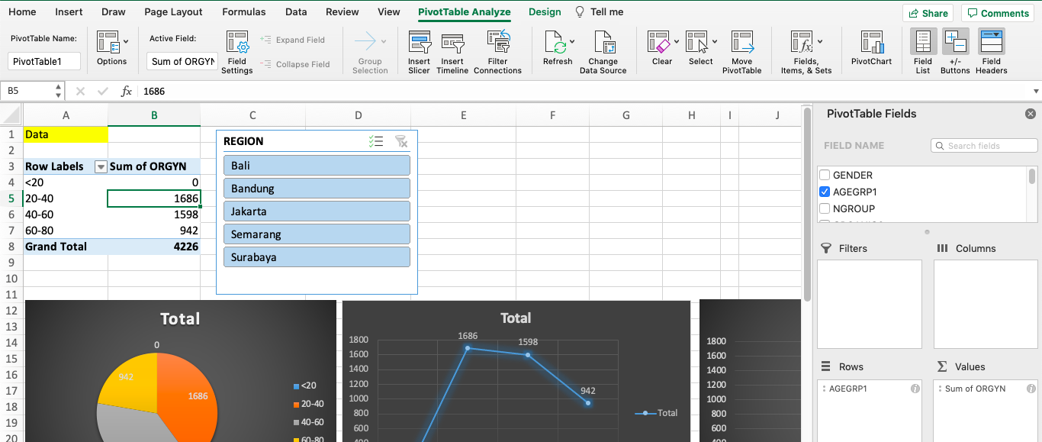This screenshot has width=1042, height=442.
Task: Open the Options dropdown arrow
Action: pyautogui.click(x=126, y=42)
